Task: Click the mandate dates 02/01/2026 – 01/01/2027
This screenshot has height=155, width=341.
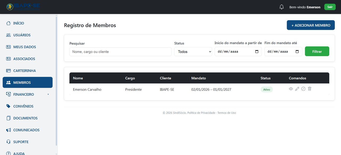Action: [211, 90]
